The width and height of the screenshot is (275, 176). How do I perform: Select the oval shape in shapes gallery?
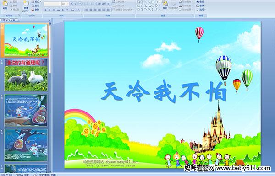pyautogui.click(x=156, y=2)
